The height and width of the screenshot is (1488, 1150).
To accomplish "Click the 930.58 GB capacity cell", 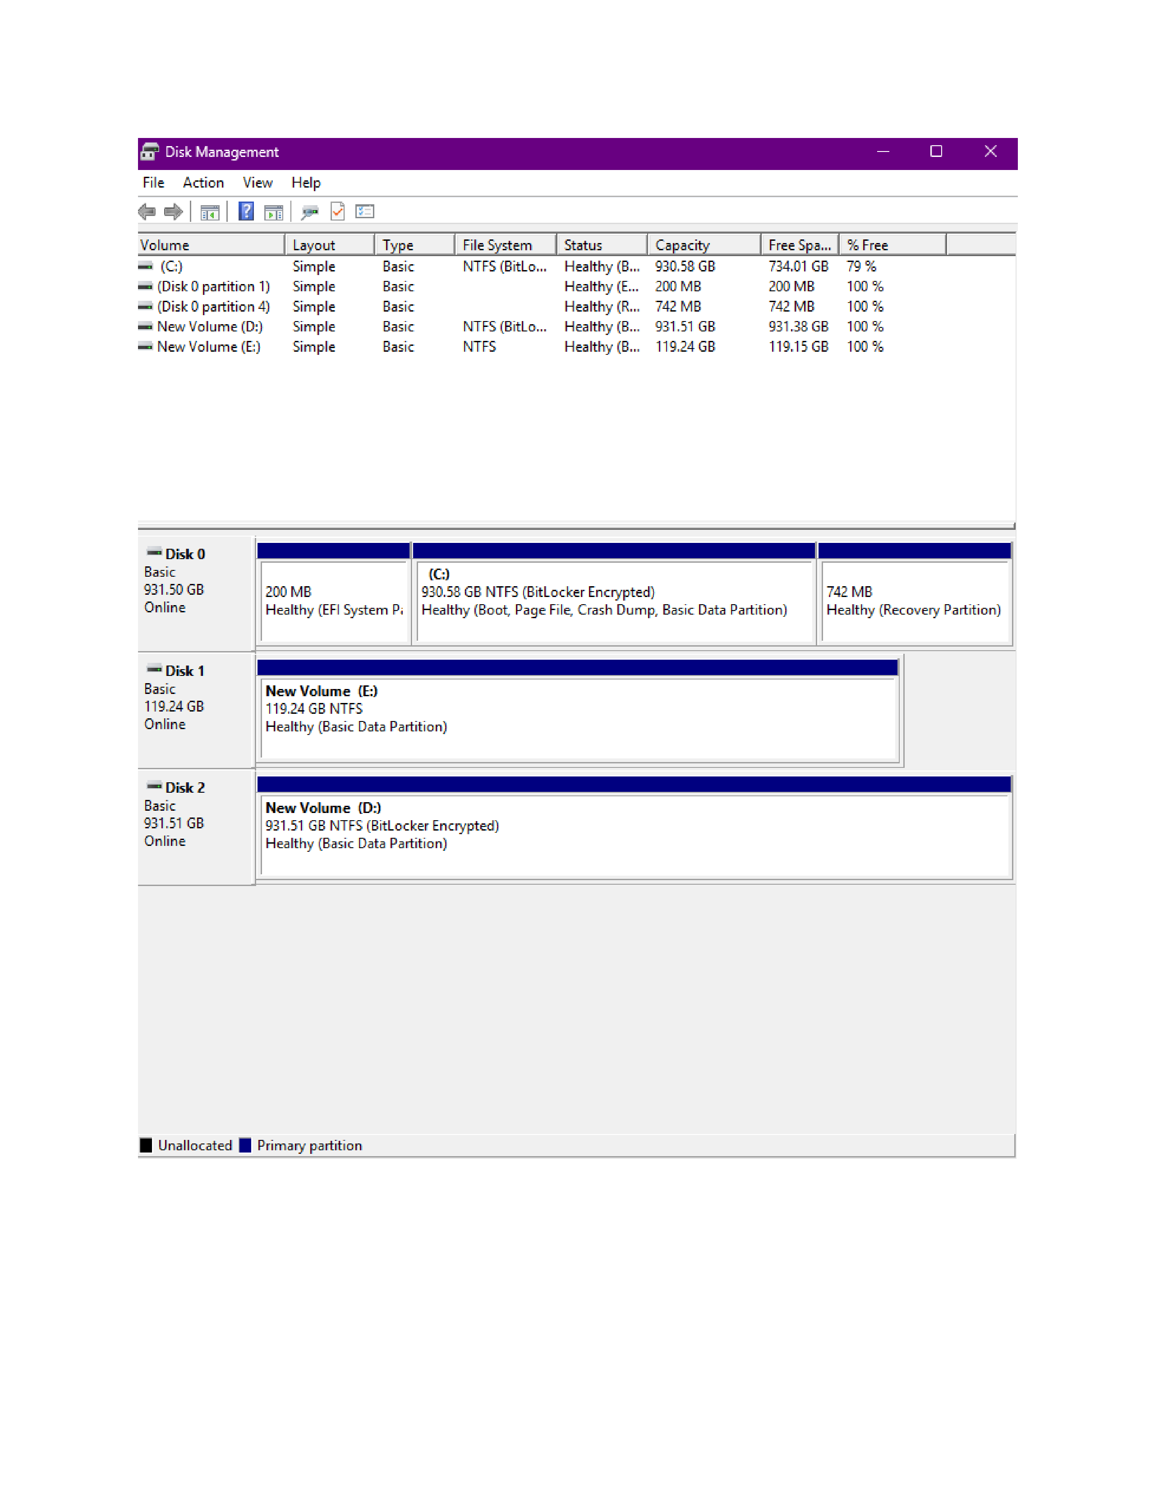I will (x=685, y=266).
